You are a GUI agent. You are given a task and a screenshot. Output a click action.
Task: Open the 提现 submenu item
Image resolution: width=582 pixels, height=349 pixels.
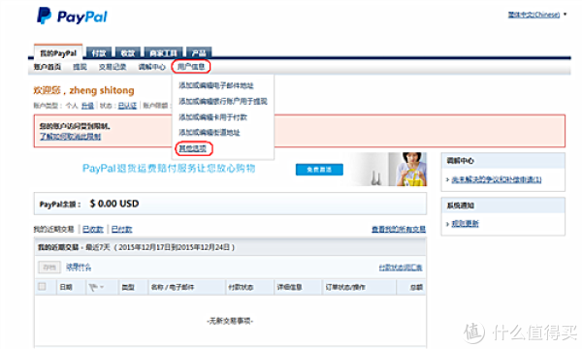(80, 67)
